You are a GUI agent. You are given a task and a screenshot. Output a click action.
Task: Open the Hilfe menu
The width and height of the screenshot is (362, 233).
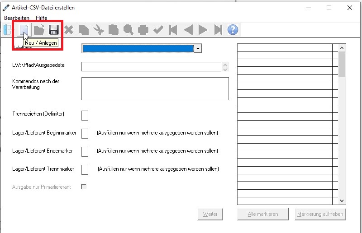click(x=41, y=18)
